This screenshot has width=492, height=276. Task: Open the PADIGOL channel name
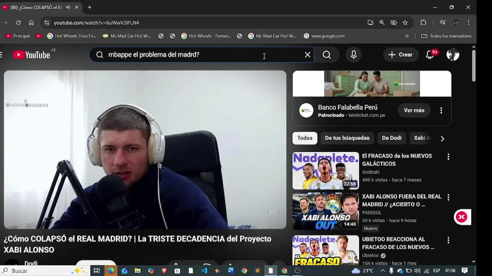[x=372, y=213]
